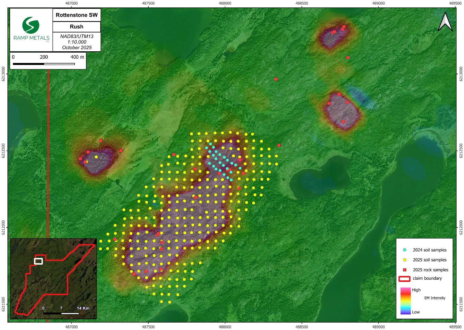
Task: Click the north arrow symbol
Action: tap(445, 22)
